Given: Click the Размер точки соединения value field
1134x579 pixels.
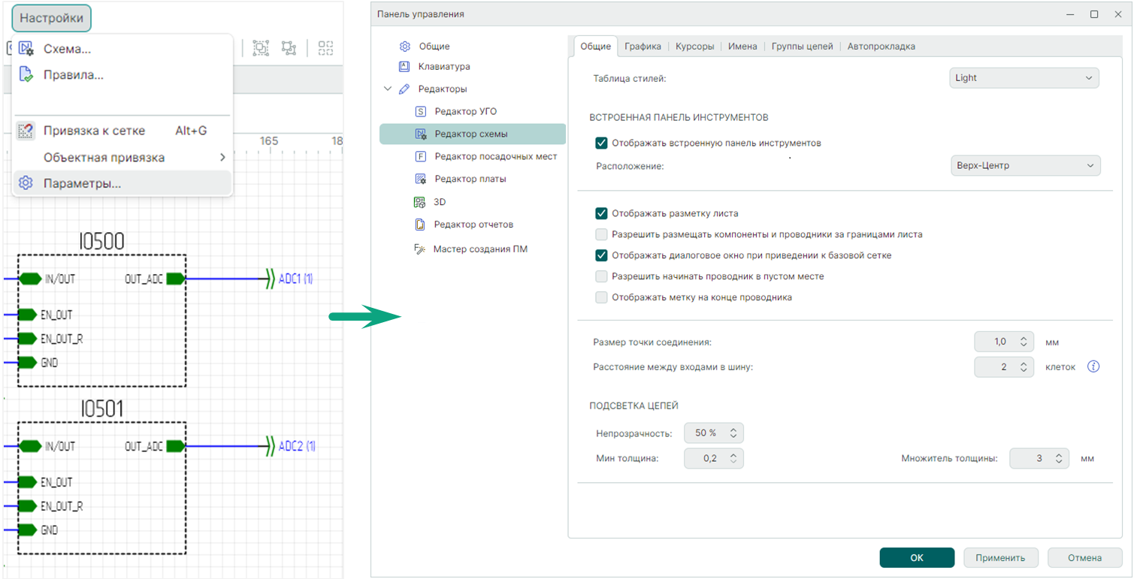Looking at the screenshot, I should 996,342.
